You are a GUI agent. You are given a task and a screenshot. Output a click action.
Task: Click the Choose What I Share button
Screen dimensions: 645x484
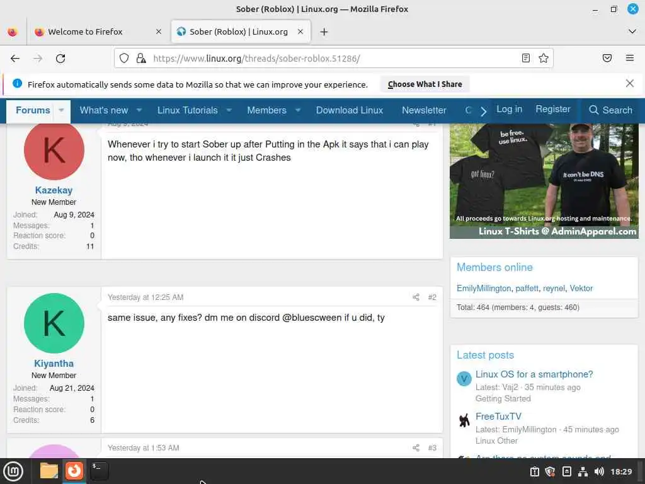tap(425, 84)
